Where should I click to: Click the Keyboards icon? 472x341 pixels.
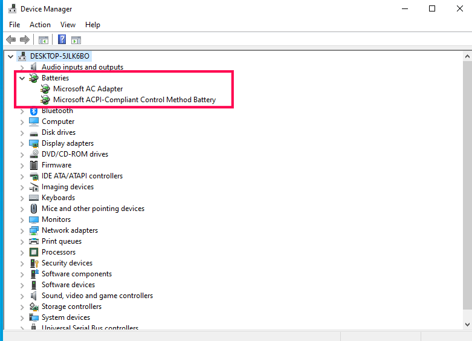point(34,198)
